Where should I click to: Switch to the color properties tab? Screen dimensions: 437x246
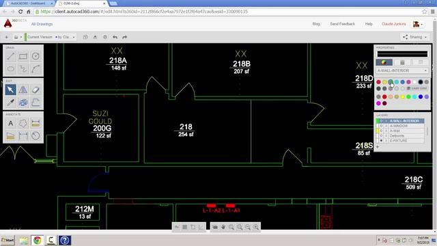click(384, 62)
